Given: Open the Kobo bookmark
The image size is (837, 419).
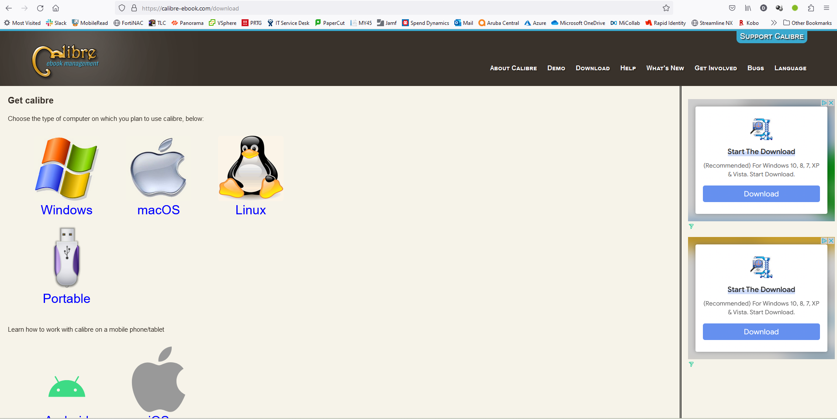Looking at the screenshot, I should coord(749,23).
